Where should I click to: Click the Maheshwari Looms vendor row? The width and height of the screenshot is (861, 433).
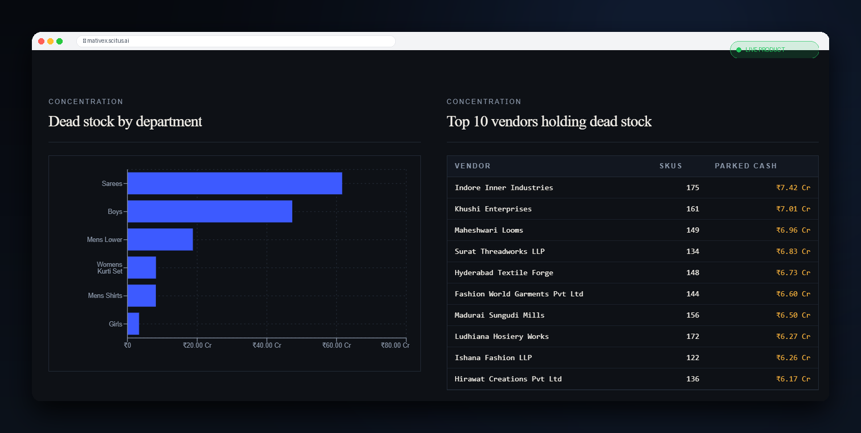point(633,230)
